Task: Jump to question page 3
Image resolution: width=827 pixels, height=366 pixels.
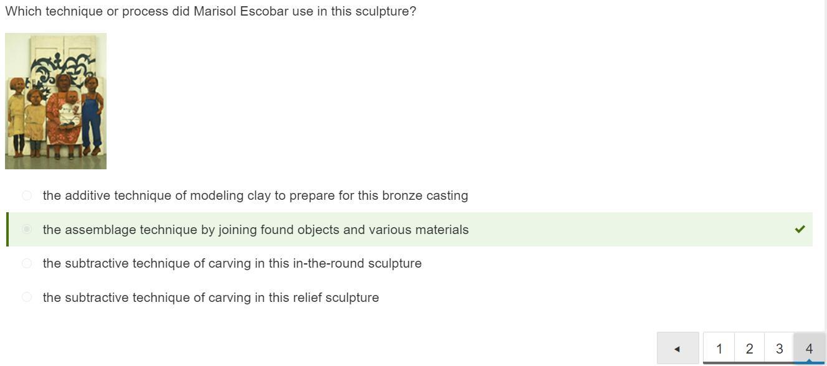Action: [779, 349]
